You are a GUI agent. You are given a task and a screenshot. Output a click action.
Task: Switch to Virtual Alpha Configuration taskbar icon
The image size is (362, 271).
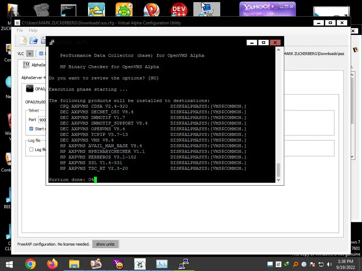tap(140, 264)
